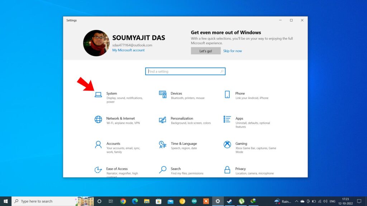Click the ENG language indicator

pos(332,201)
